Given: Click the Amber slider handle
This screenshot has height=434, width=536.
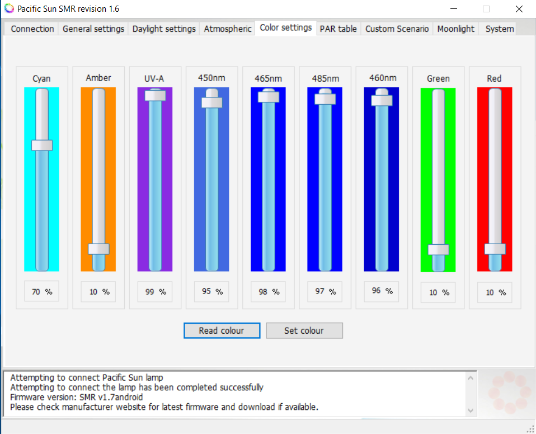Looking at the screenshot, I should [x=99, y=249].
